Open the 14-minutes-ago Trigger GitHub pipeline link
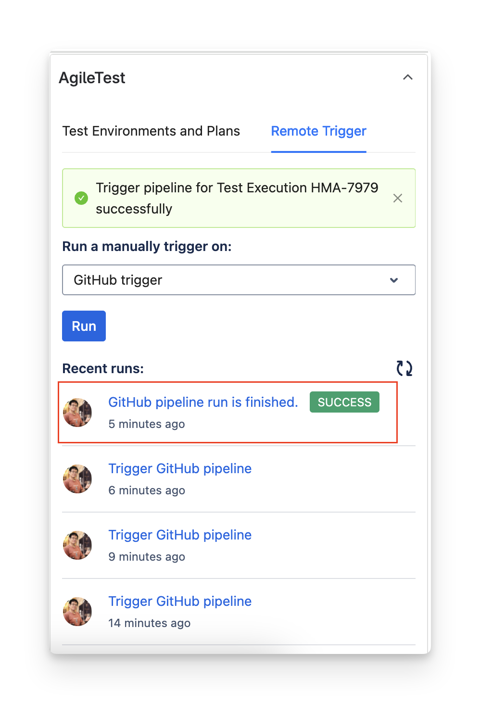480x703 pixels. 180,601
